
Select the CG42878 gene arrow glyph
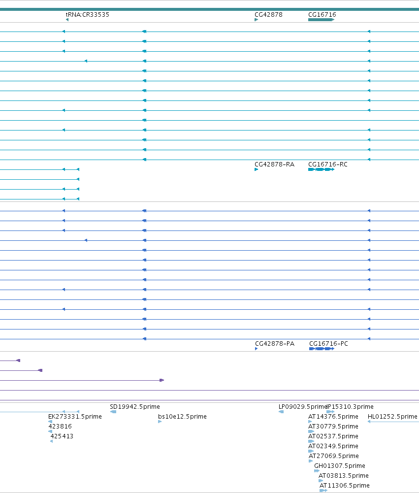click(x=256, y=20)
